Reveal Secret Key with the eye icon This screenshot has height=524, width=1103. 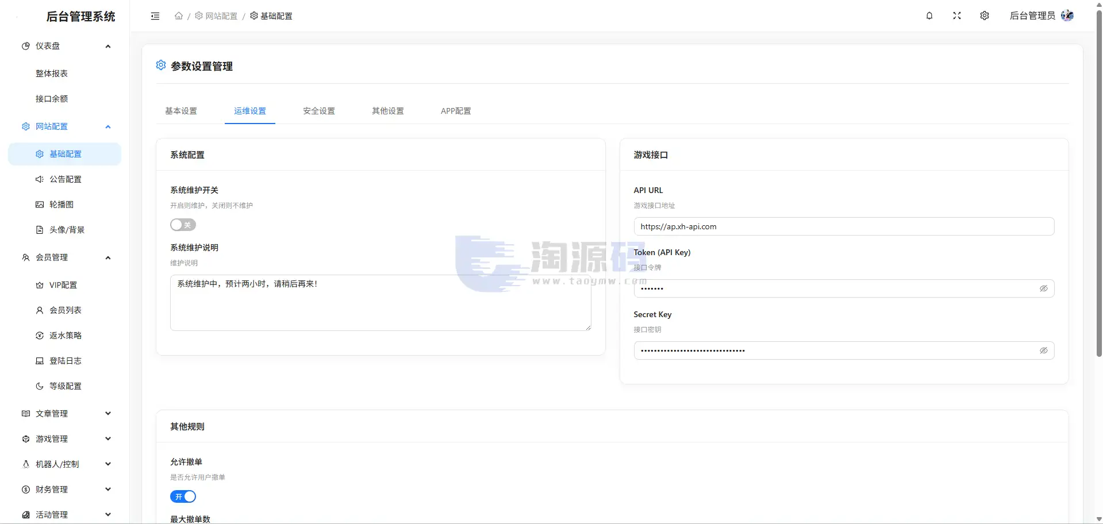tap(1044, 350)
